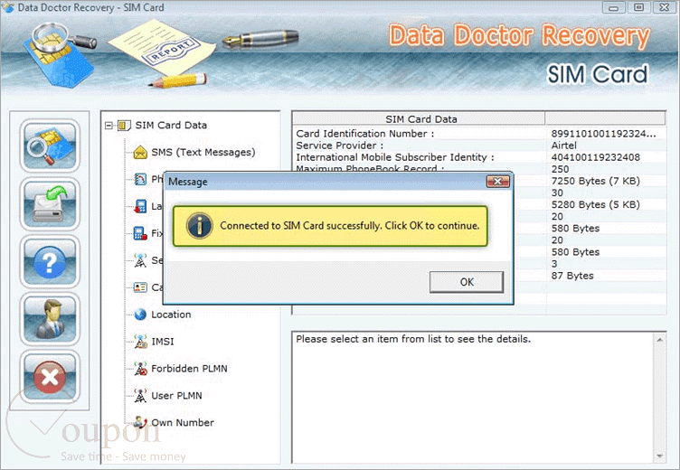Click the Service Provider row label
This screenshot has width=680, height=470.
(340, 146)
